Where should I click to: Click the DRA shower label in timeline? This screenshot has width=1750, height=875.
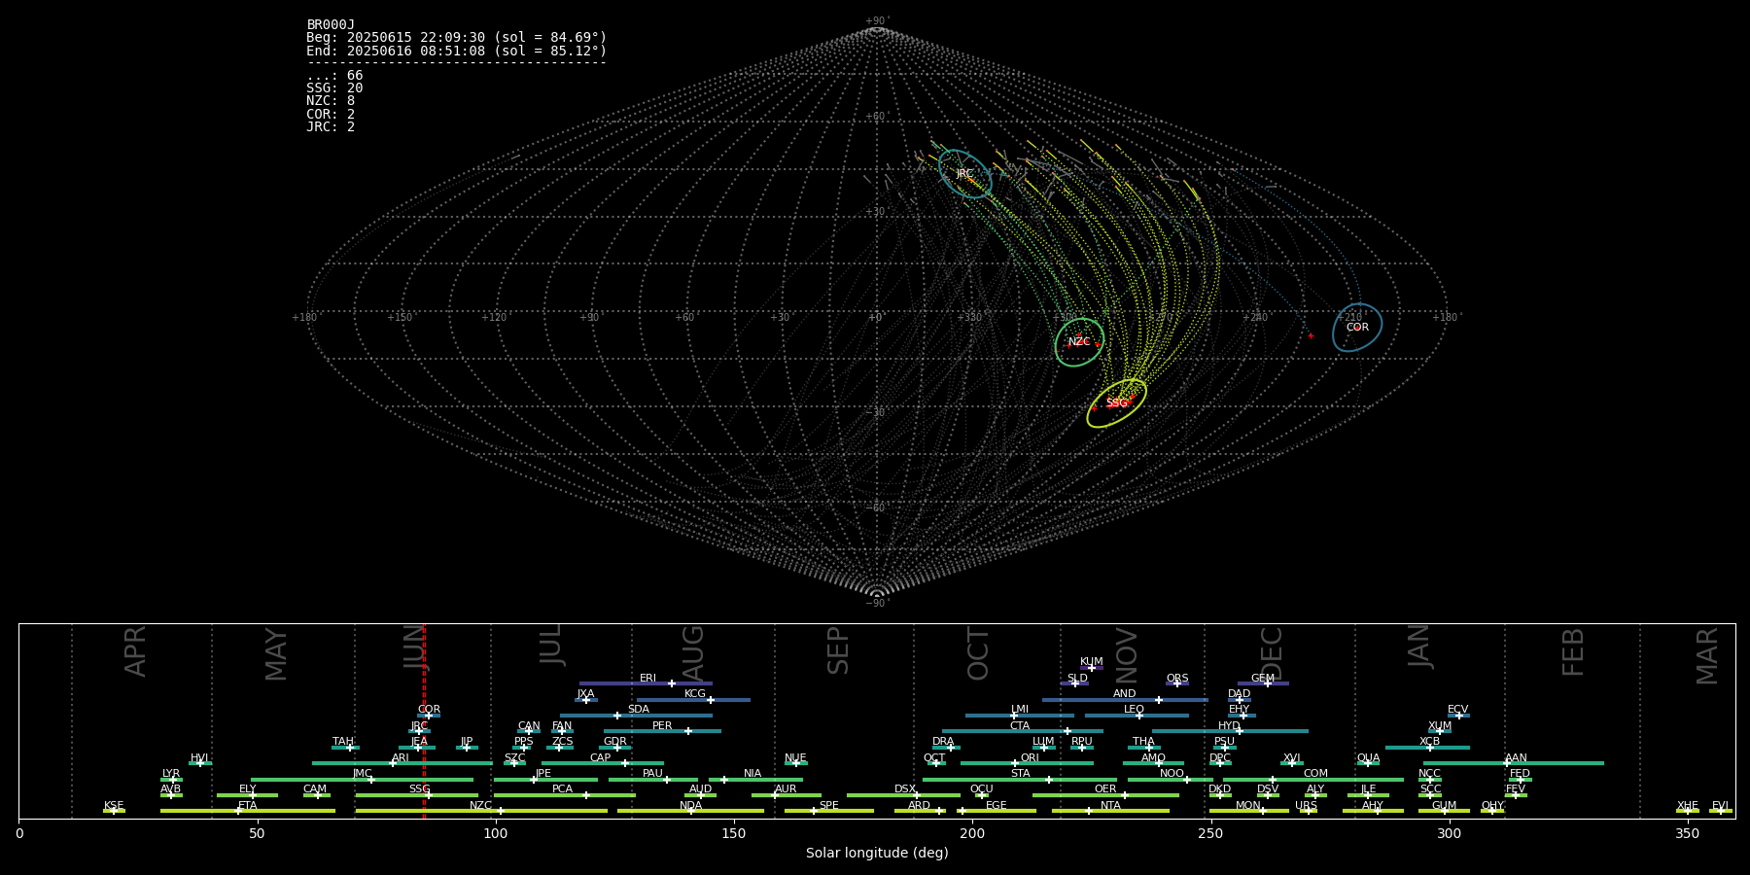point(943,742)
